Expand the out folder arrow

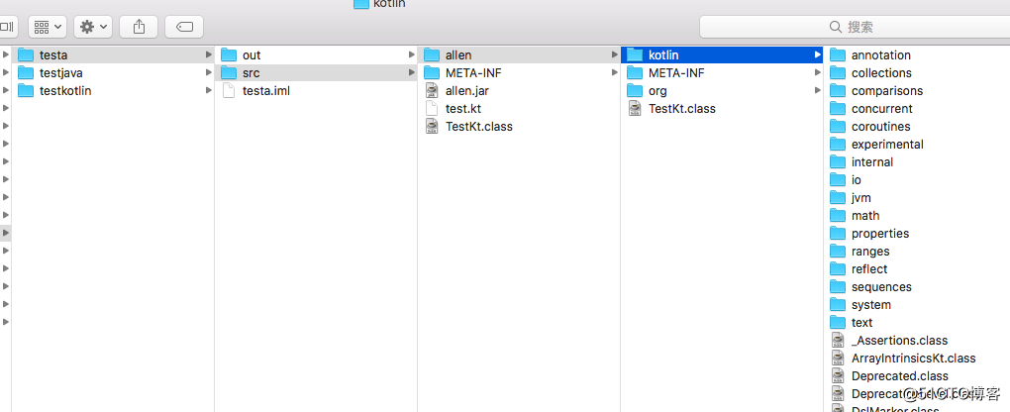pyautogui.click(x=412, y=54)
